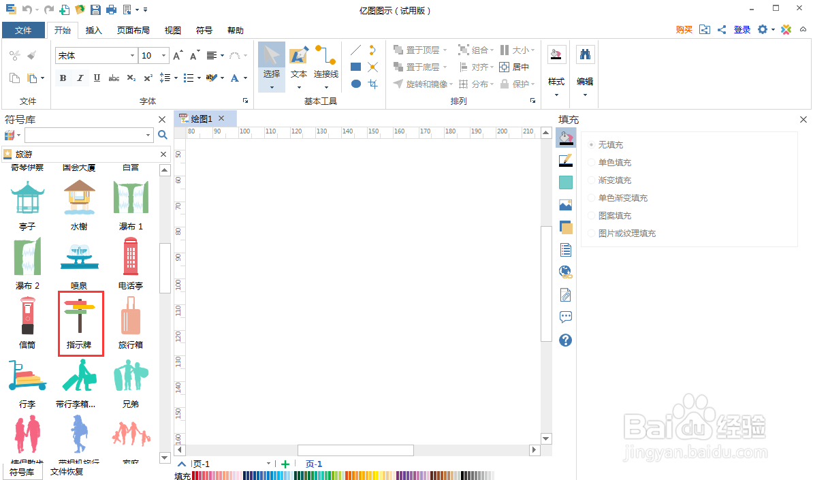Select the 渐变填充 radio option
Viewport: 813px width, 480px height.
tap(591, 180)
